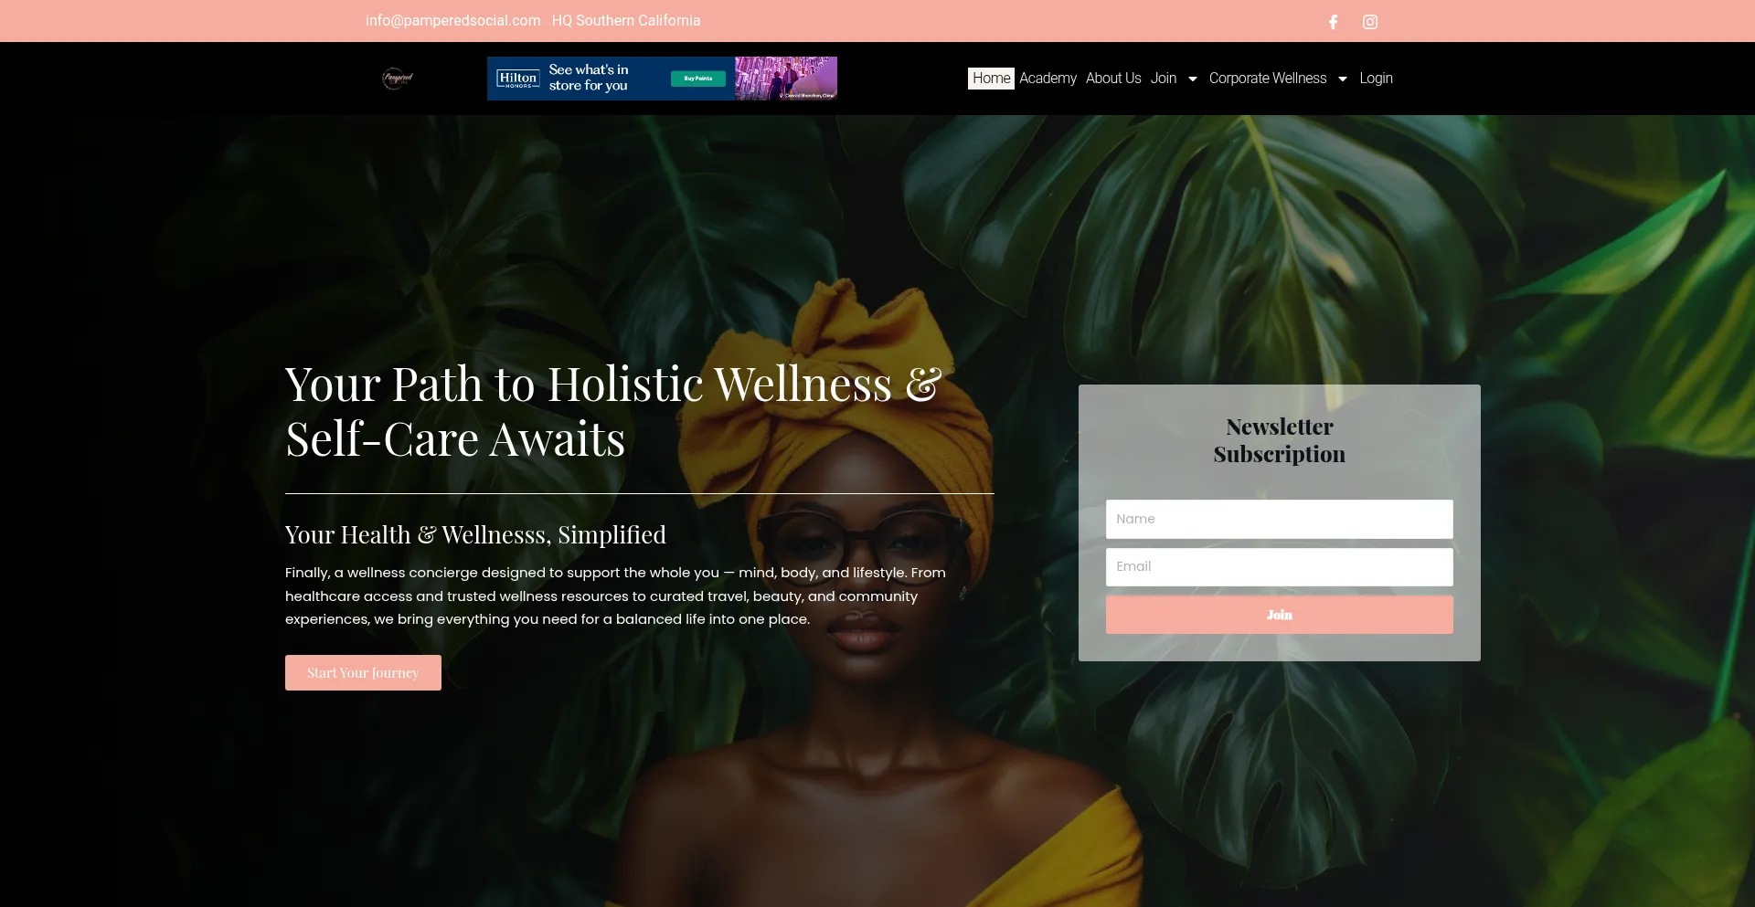Click the Pampered Social logo
This screenshot has width=1755, height=907.
point(397,79)
